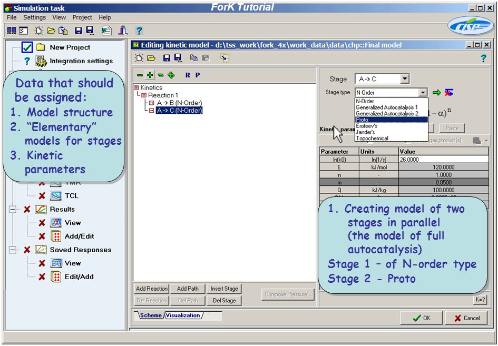Click green arrow next to Stage type

(x=437, y=92)
